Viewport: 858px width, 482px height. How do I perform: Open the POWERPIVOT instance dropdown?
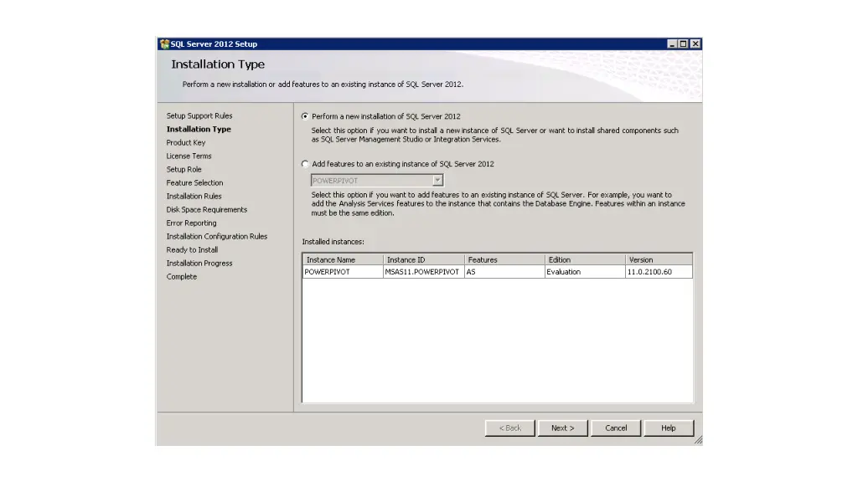(437, 180)
